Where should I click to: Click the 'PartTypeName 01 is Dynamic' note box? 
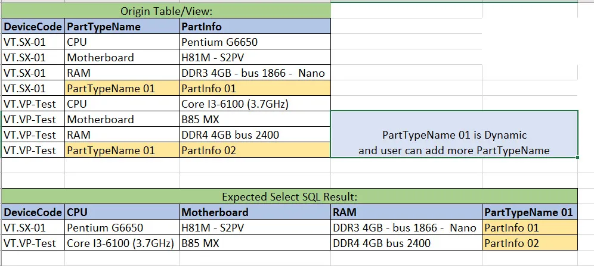point(454,135)
